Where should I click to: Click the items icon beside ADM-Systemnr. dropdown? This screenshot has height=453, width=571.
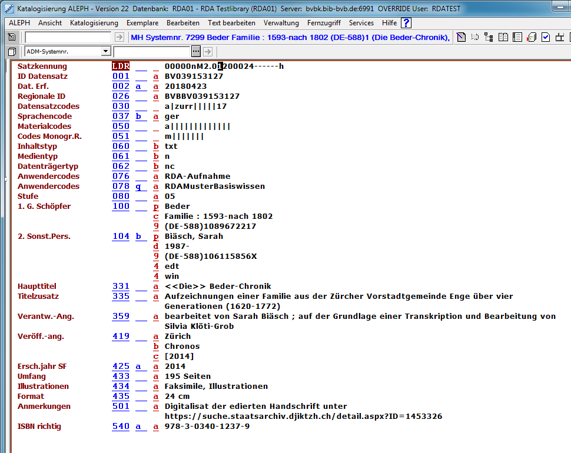(12, 52)
